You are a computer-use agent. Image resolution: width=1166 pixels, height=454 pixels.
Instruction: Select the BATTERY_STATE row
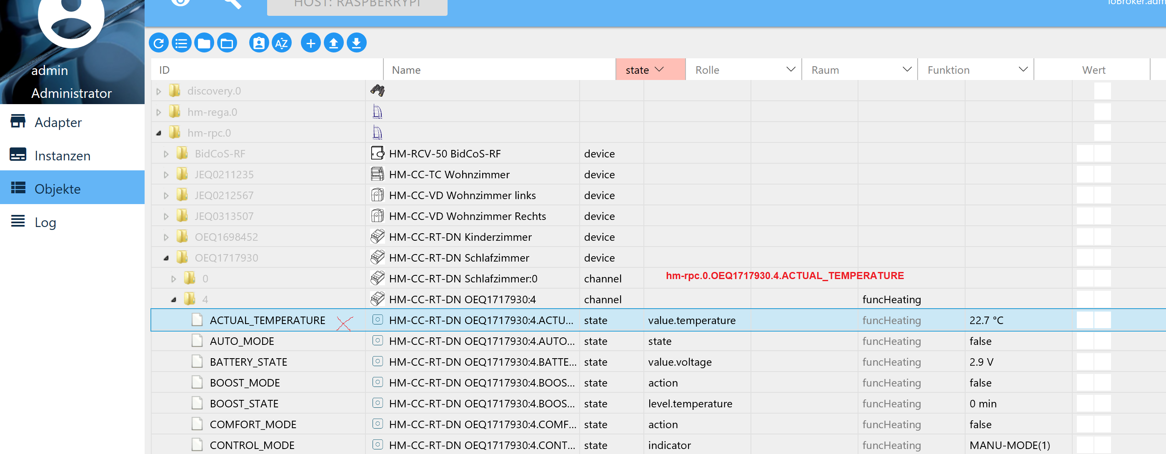248,362
